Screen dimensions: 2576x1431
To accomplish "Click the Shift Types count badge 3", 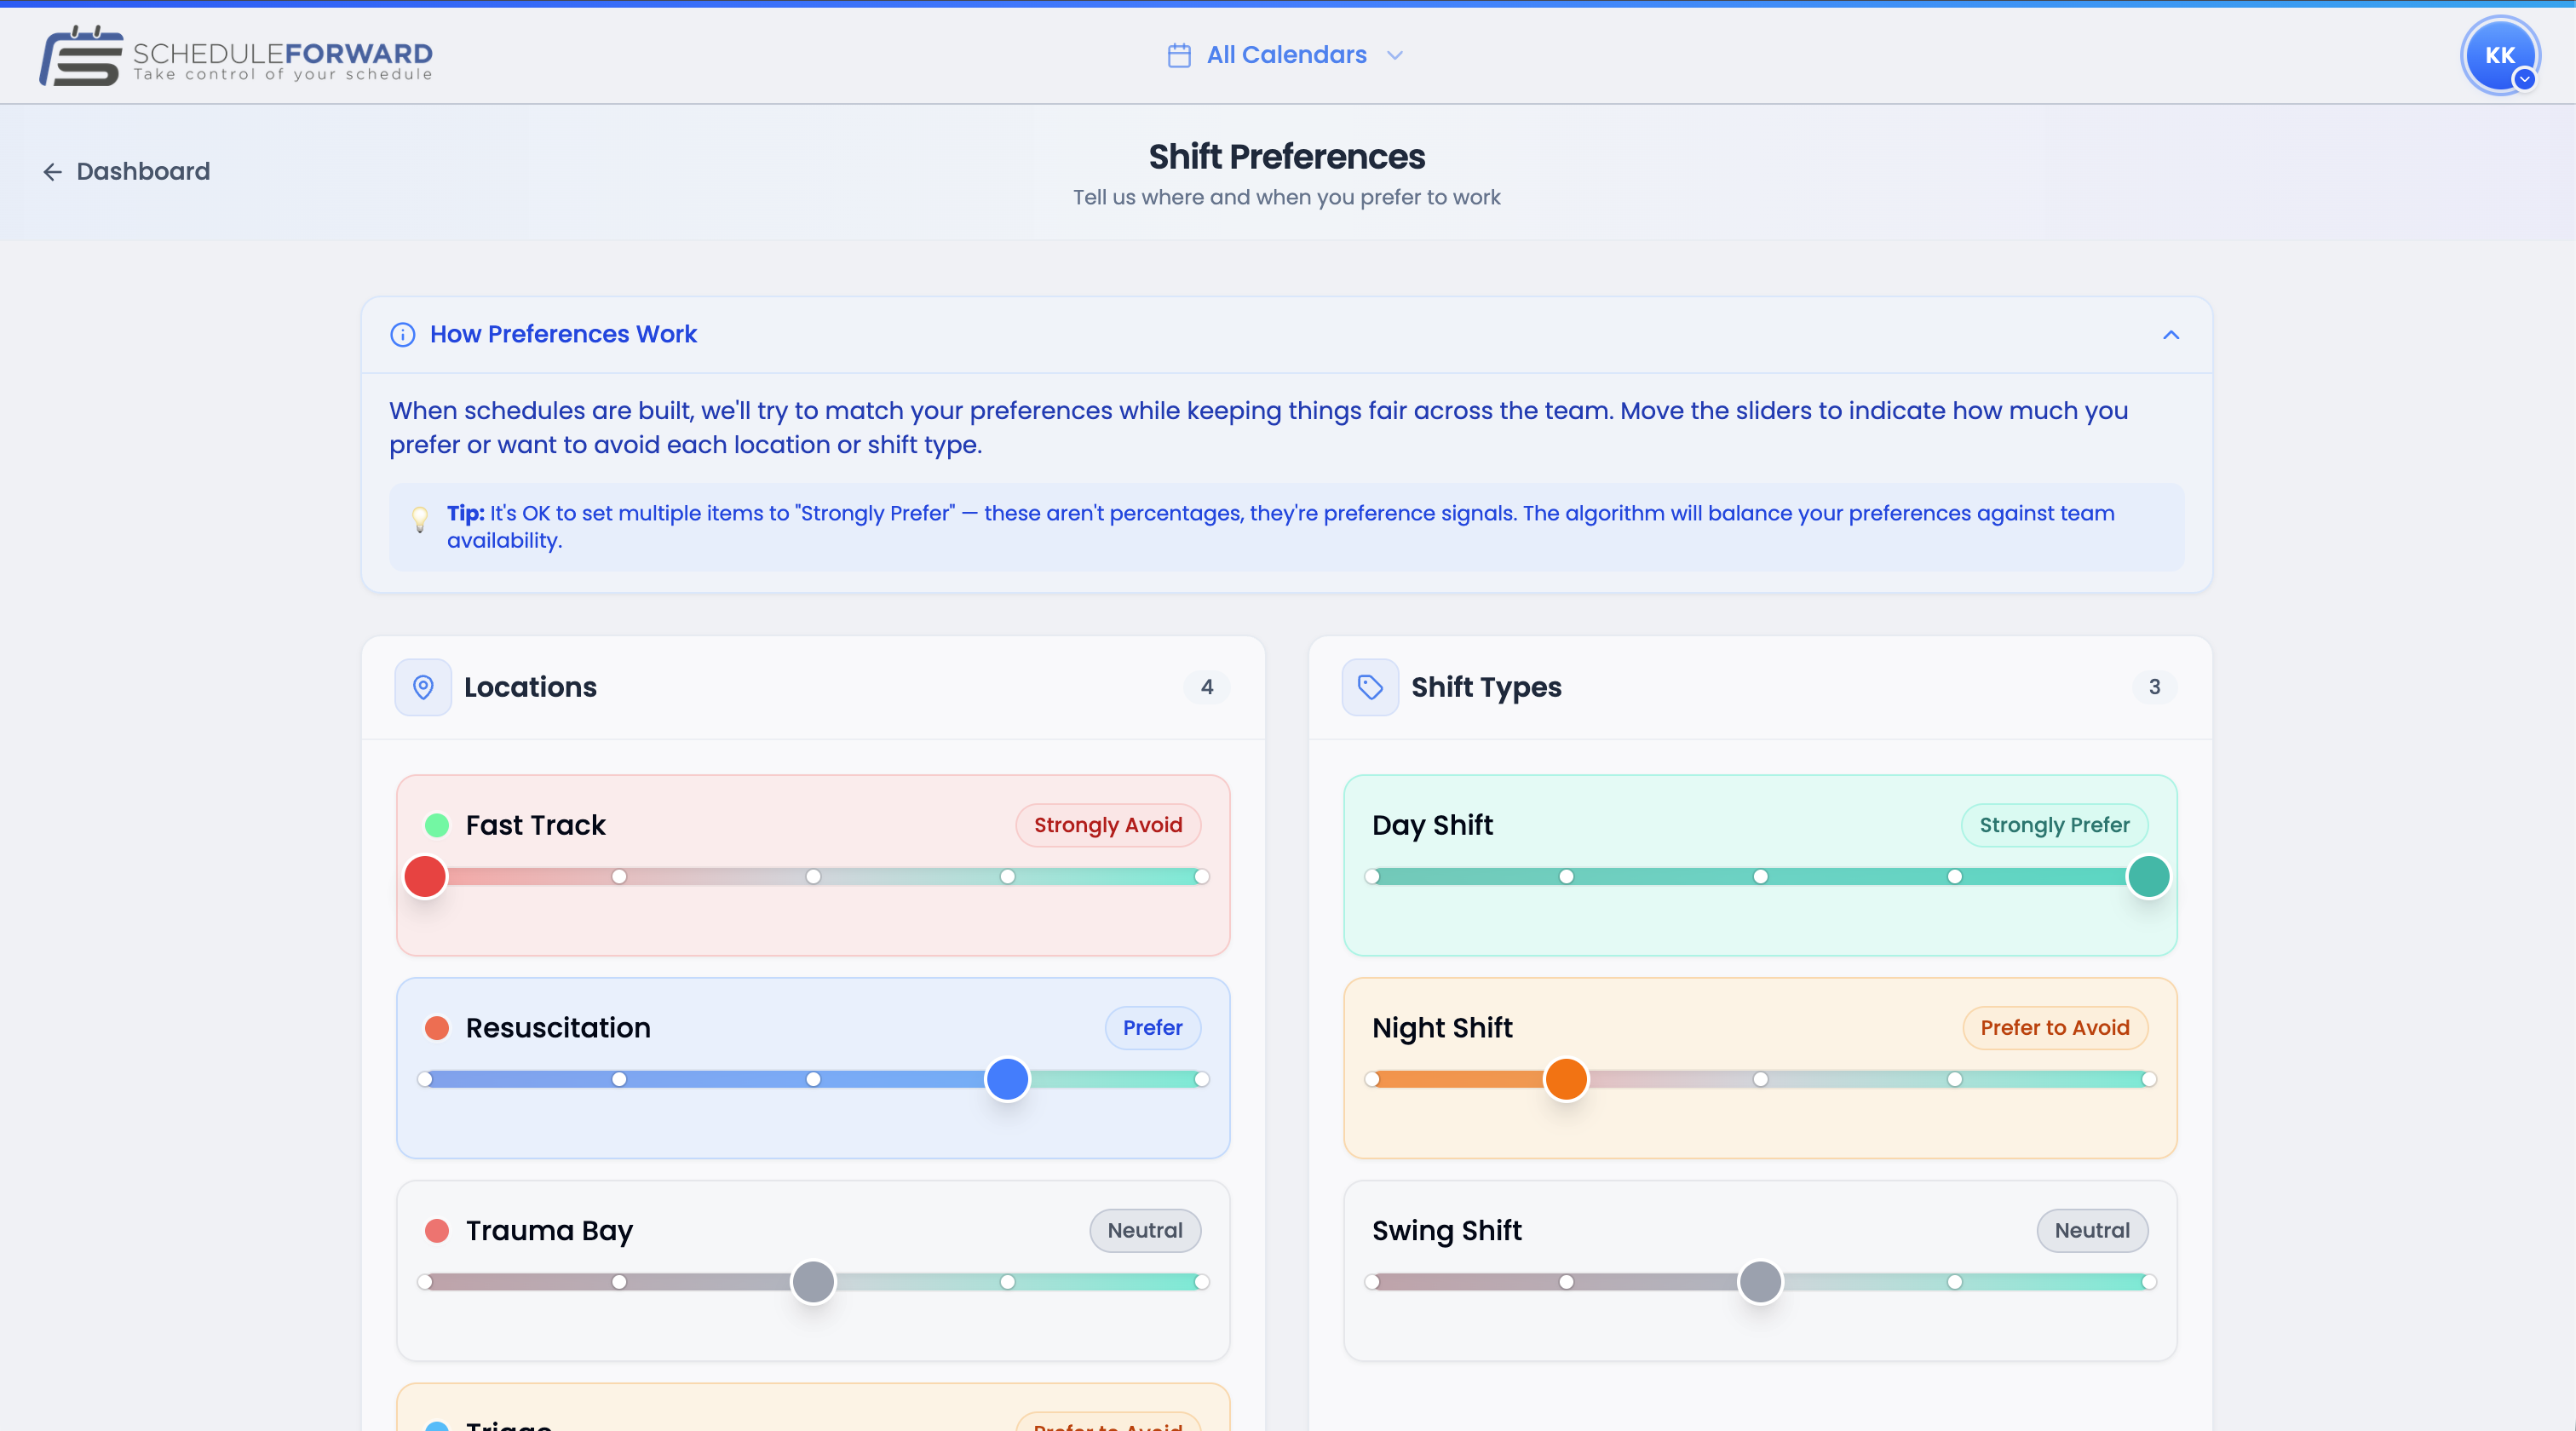I will coord(2154,687).
